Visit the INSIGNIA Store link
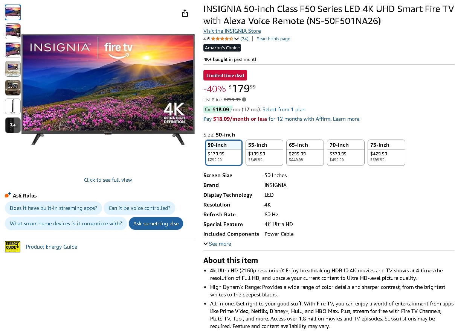 [x=232, y=31]
